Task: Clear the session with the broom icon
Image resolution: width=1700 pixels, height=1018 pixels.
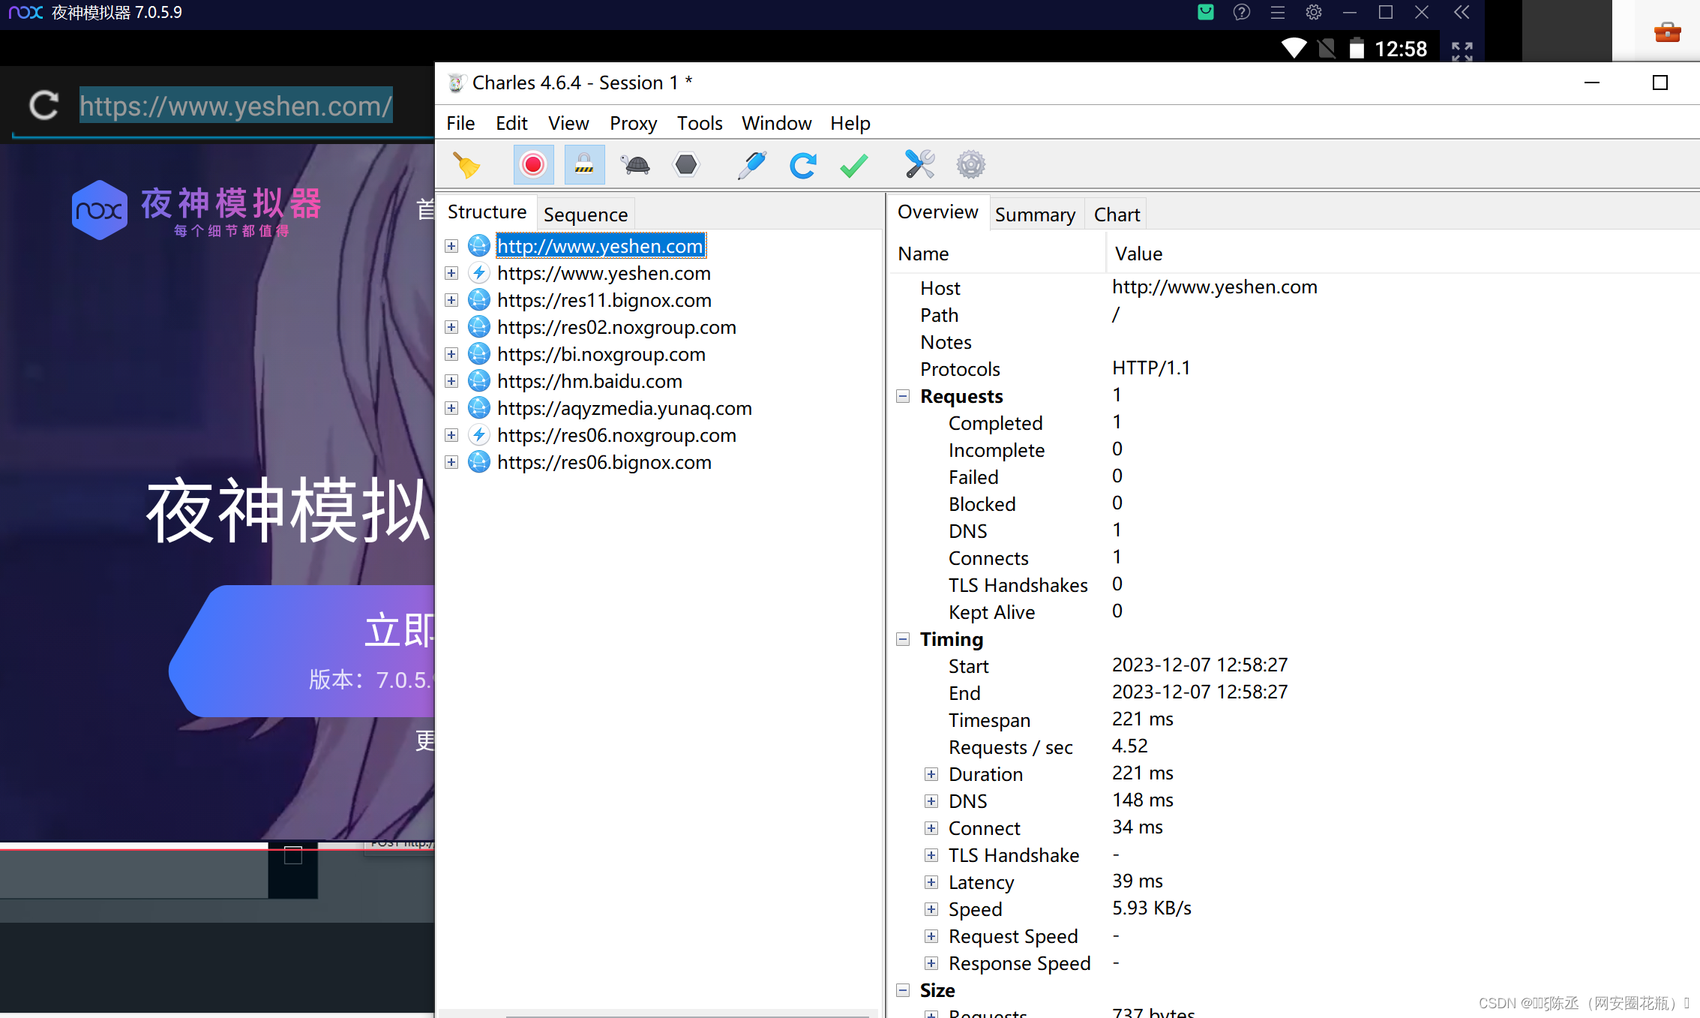Action: point(466,165)
